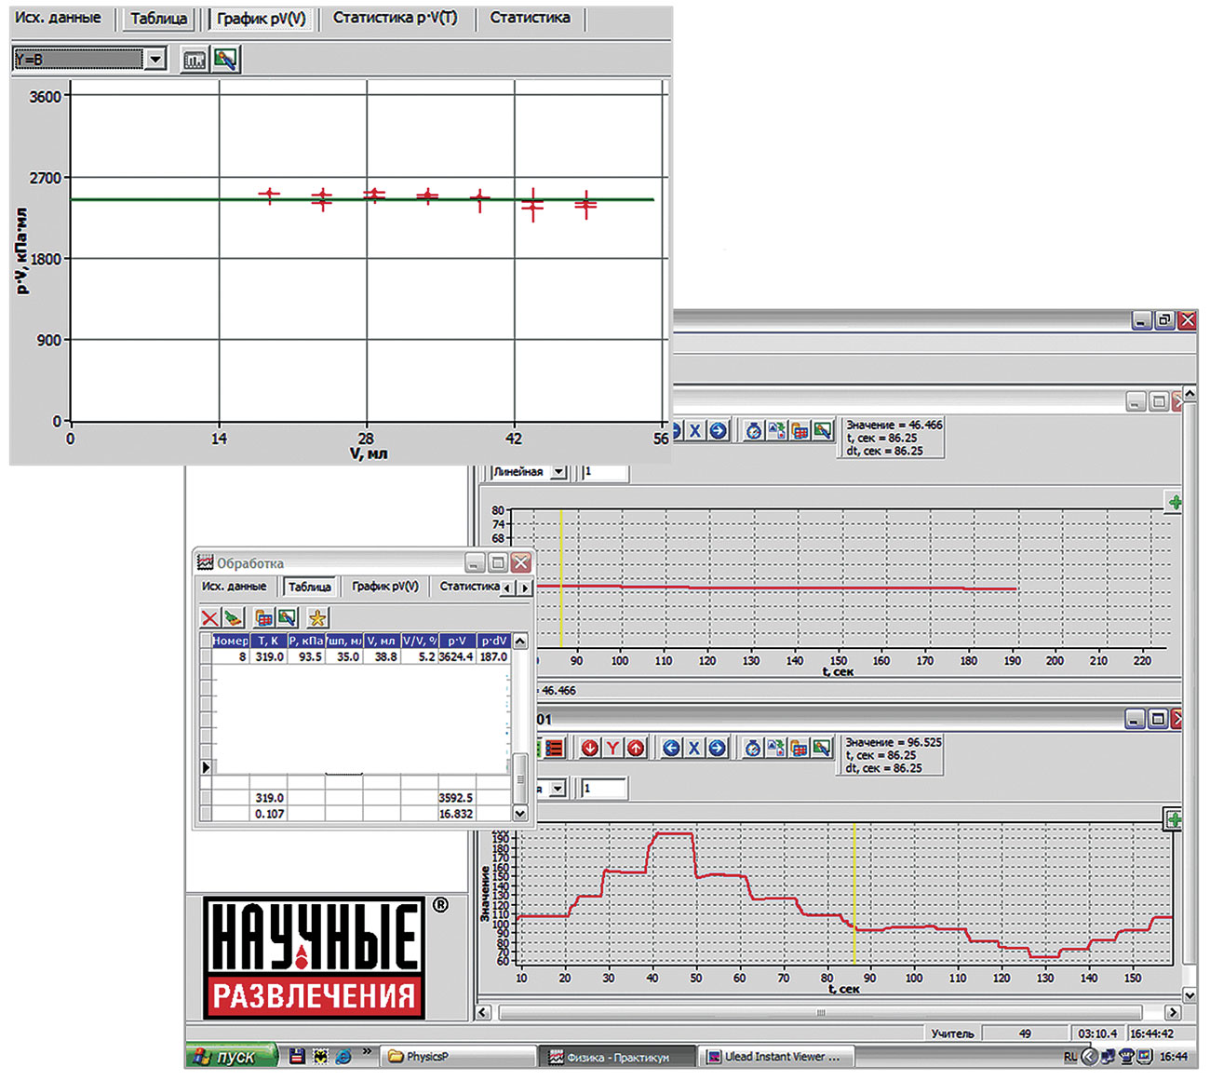Click blue left-arrow icon in lower chart toolbar

coord(671,748)
